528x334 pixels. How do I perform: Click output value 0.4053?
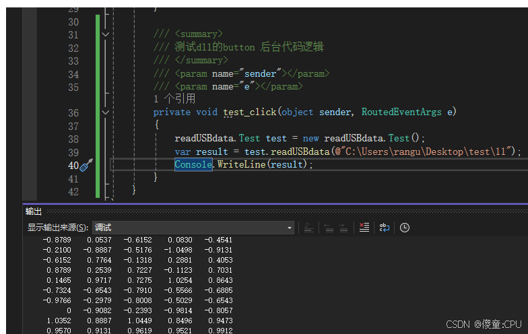pyautogui.click(x=220, y=260)
